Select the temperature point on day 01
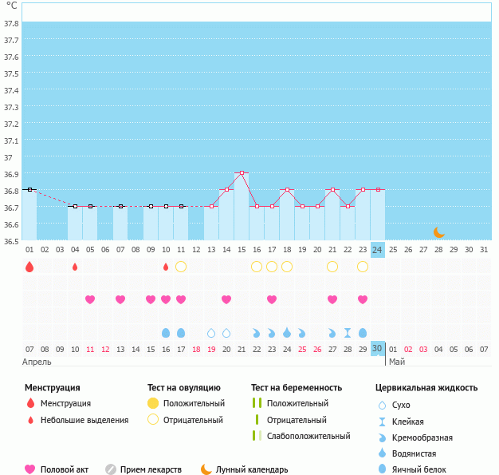499x475 pixels. click(29, 189)
